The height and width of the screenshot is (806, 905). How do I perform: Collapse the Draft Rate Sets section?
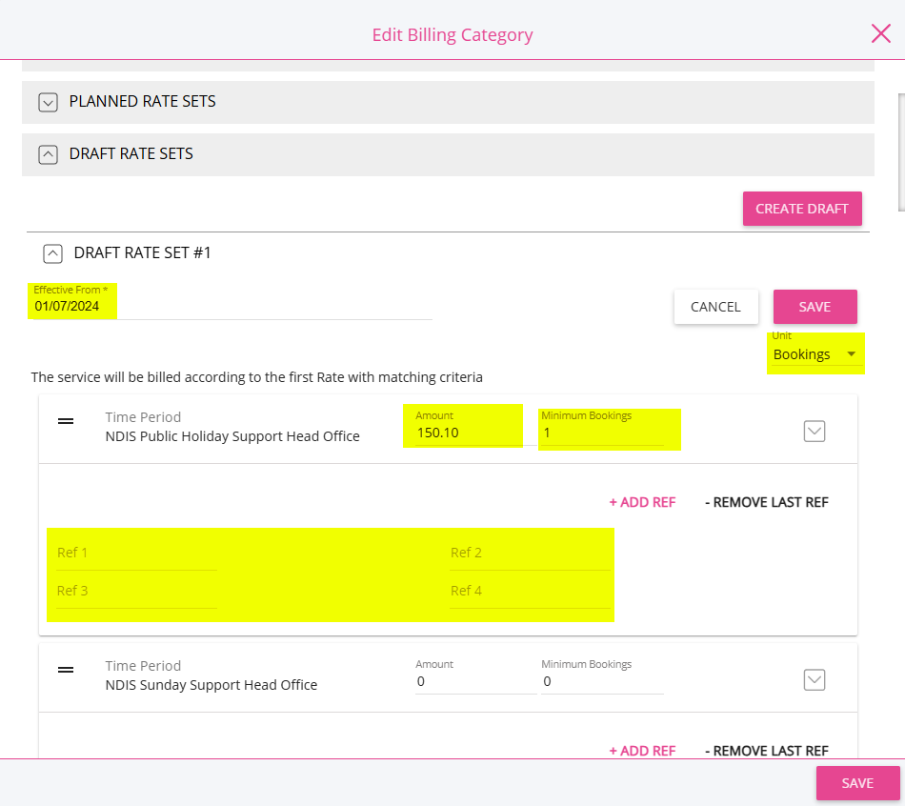point(48,154)
